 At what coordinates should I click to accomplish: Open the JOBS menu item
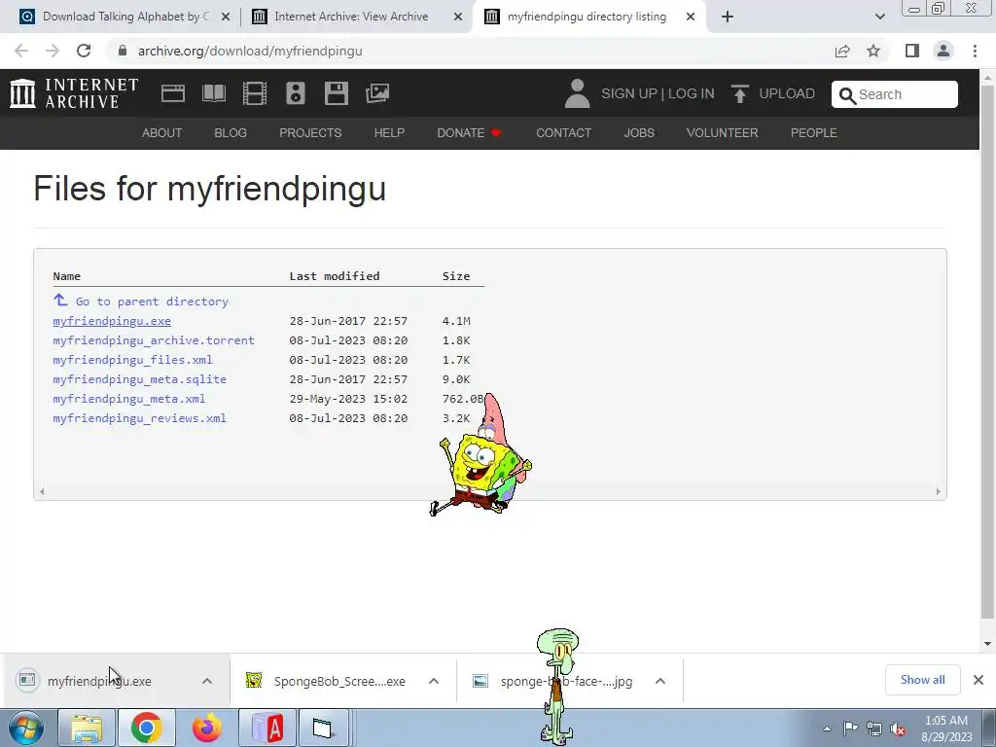coord(639,132)
